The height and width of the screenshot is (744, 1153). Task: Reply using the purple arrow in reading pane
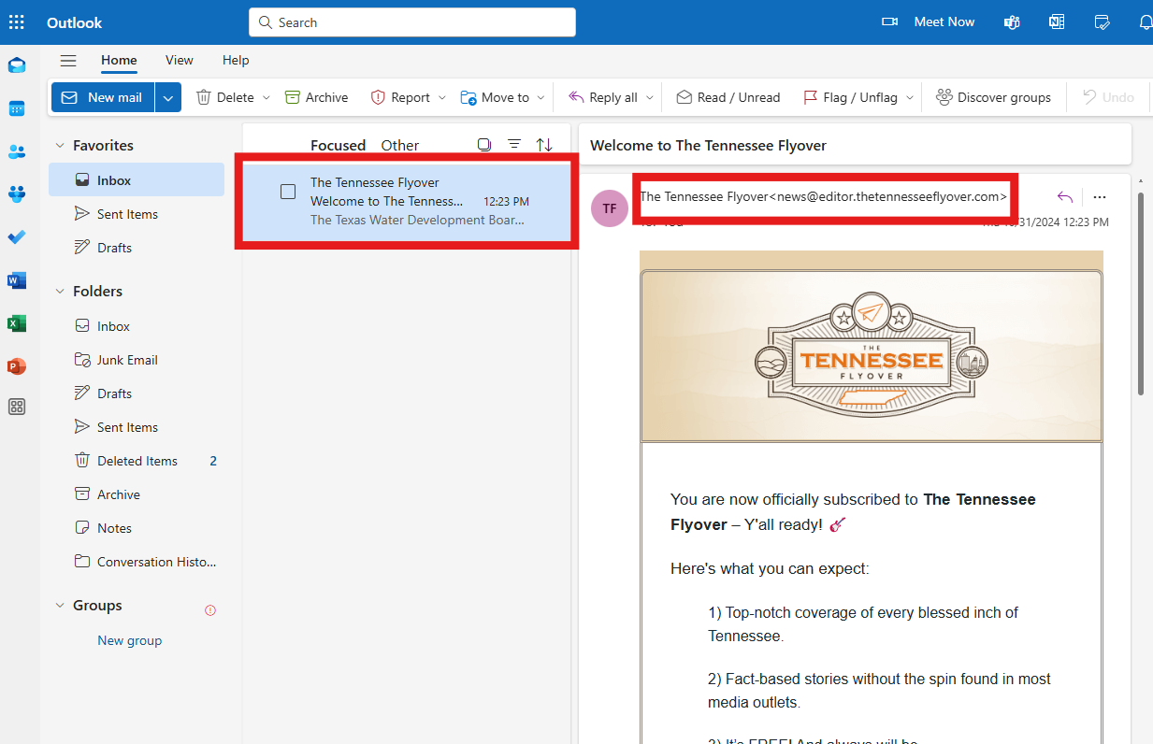(1064, 197)
